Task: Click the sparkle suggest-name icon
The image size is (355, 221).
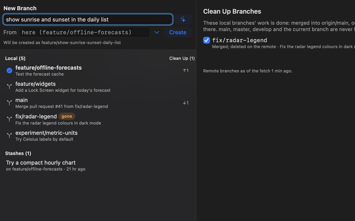Action: click(x=183, y=20)
